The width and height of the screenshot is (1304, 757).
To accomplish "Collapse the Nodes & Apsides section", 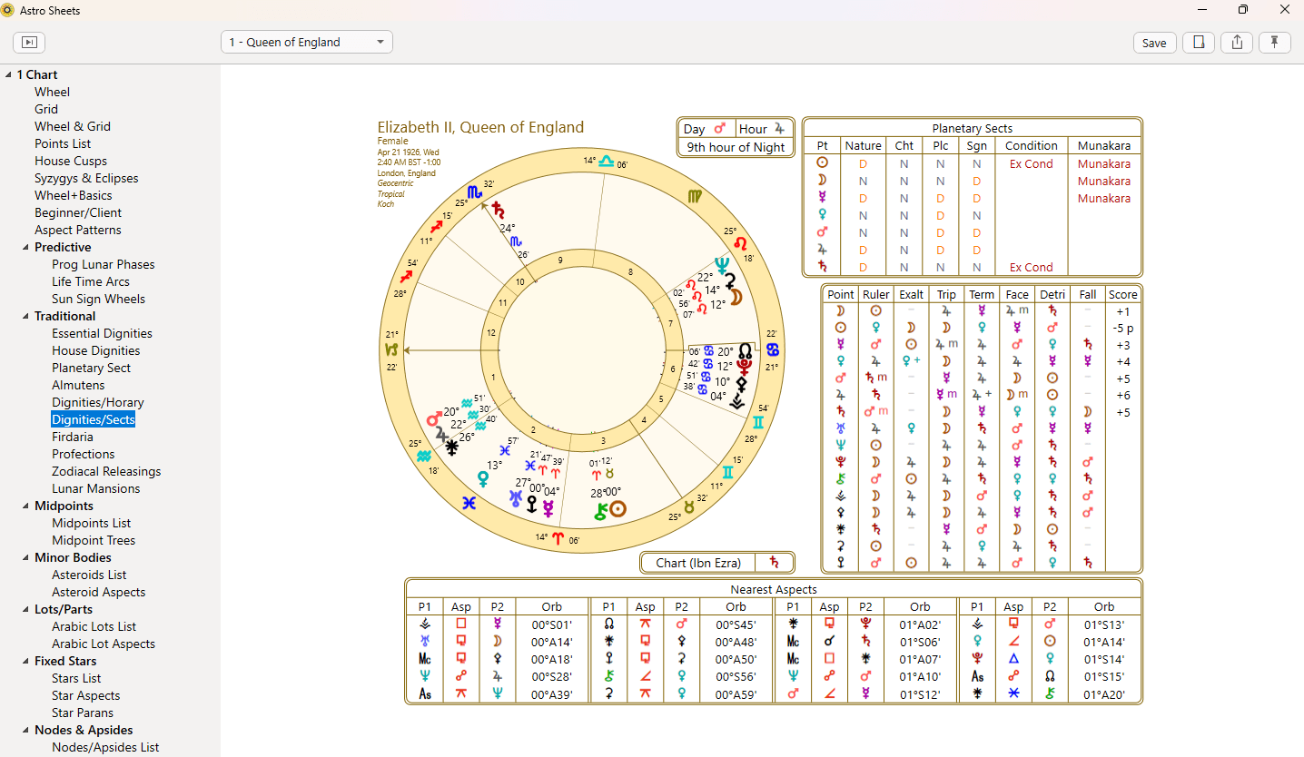I will pos(25,730).
